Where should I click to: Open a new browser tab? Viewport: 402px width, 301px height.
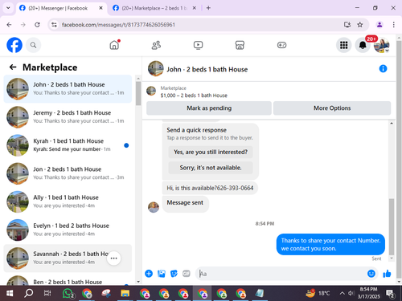[208, 8]
